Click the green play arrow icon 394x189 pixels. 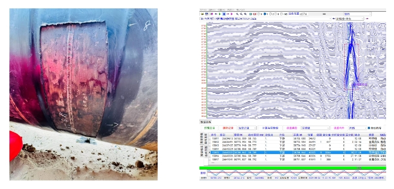click(x=220, y=14)
